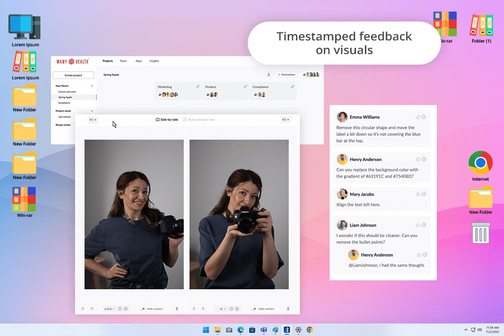
Task: Select Auto compare text mode
Action: point(198,120)
